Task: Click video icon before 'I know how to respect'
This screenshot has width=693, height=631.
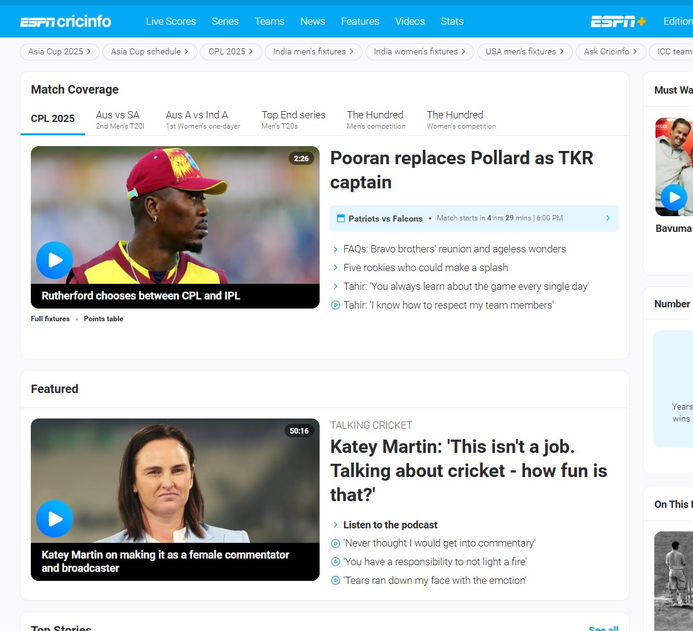Action: 335,305
